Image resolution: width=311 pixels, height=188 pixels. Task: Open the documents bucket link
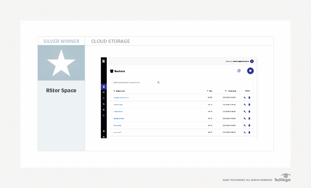[117, 125]
